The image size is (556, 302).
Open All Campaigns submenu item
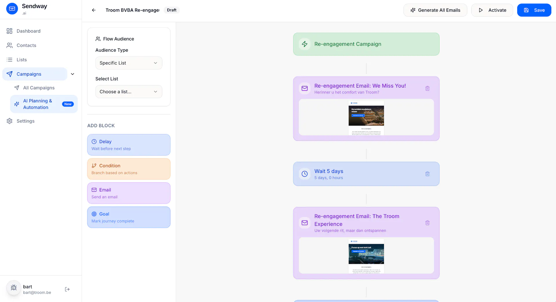click(44, 88)
